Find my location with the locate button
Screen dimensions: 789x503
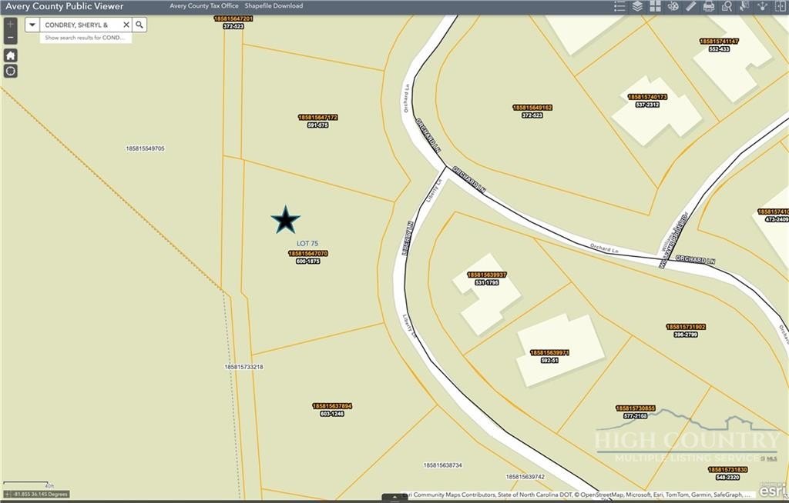(x=11, y=71)
